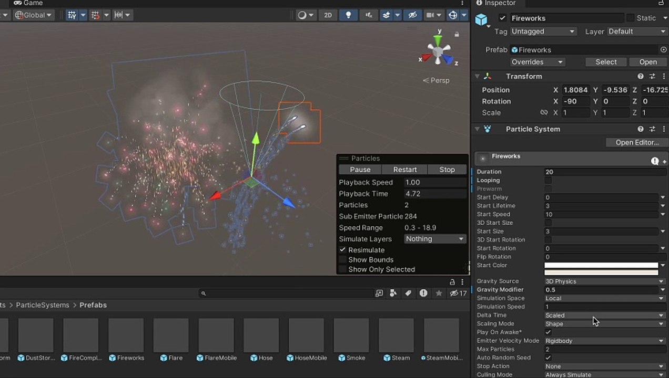The image size is (669, 378).
Task: Open the search window icon beside search field
Action: [379, 293]
